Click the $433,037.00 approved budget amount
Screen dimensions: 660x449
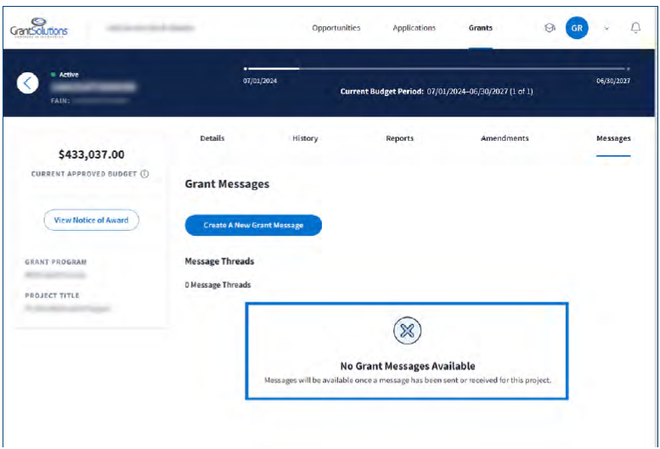(91, 154)
